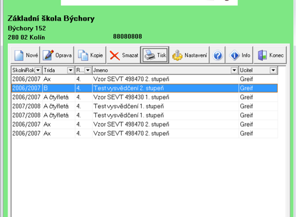The image size is (296, 217).
Task: Expand the Trida column filter dropdown
Action: (x=71, y=71)
